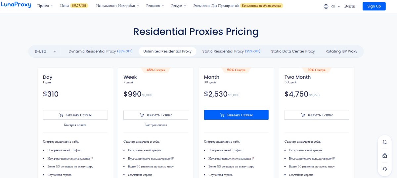Click the globe language icon
This screenshot has height=178, width=397.
tap(326, 6)
